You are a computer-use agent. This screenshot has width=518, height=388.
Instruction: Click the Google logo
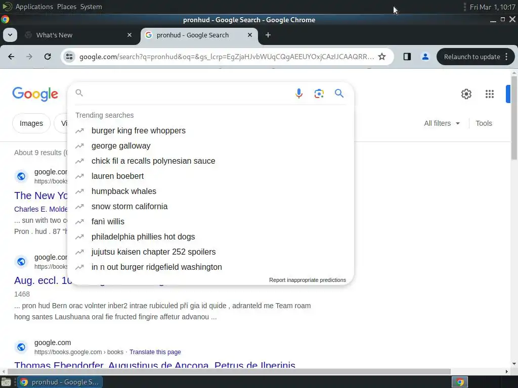click(35, 94)
